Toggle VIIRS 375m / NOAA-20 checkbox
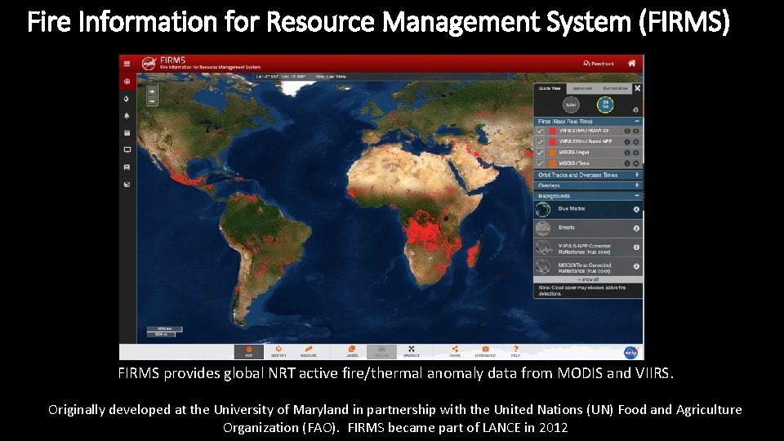The height and width of the screenshot is (441, 784). click(x=540, y=131)
